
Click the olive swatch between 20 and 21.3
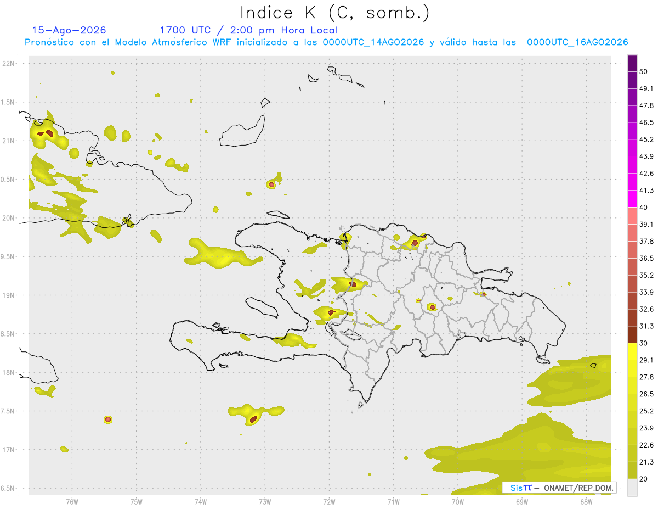point(633,470)
